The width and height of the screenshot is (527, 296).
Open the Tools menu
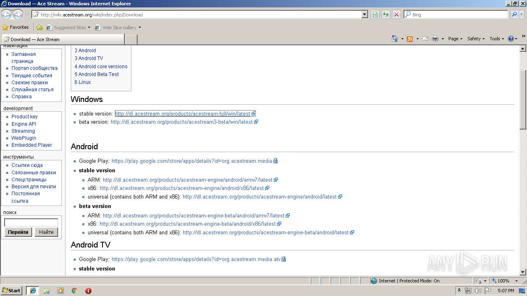pos(497,39)
